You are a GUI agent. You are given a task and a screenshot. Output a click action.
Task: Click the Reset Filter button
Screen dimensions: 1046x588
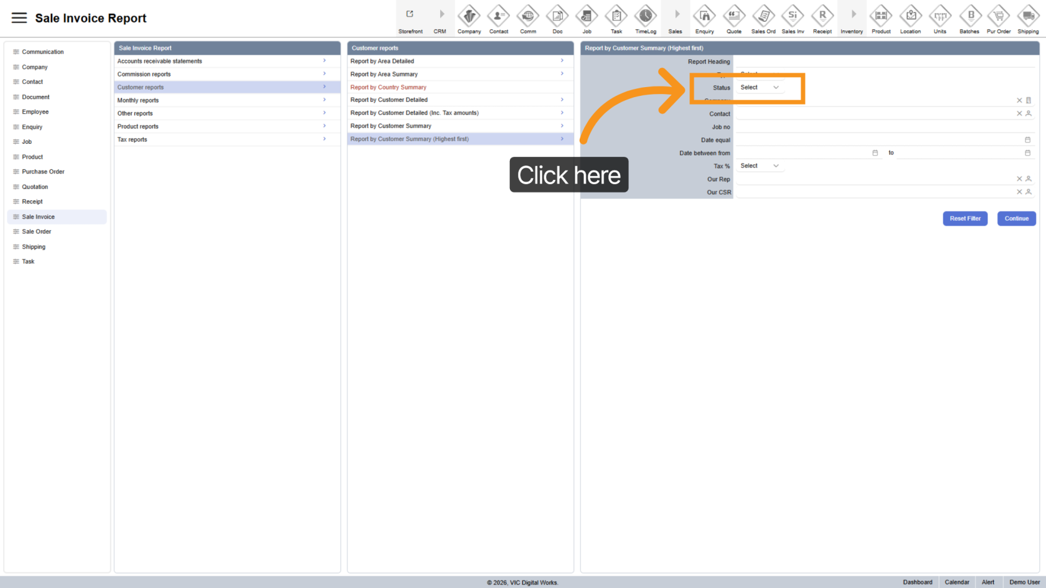pos(964,218)
